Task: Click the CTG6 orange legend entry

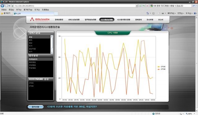Action: pyautogui.click(x=161, y=69)
